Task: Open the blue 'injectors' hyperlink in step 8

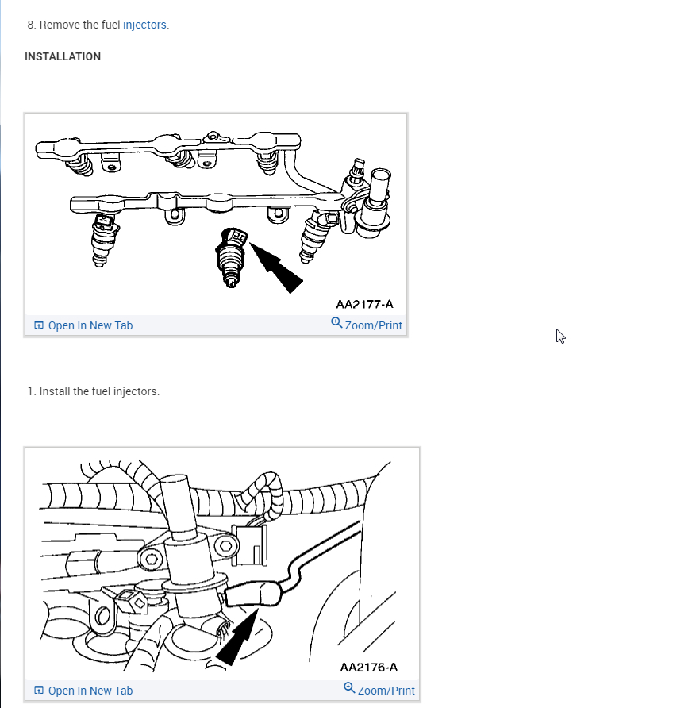Action: [144, 25]
